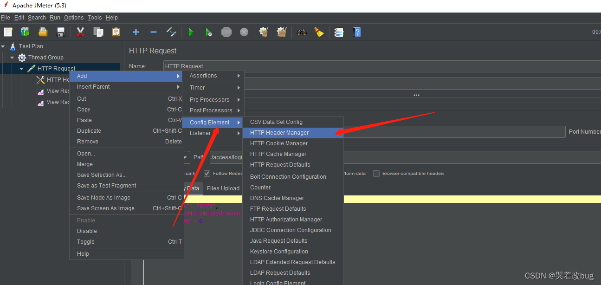Click the Name input field
601x285 pixels.
pos(382,66)
